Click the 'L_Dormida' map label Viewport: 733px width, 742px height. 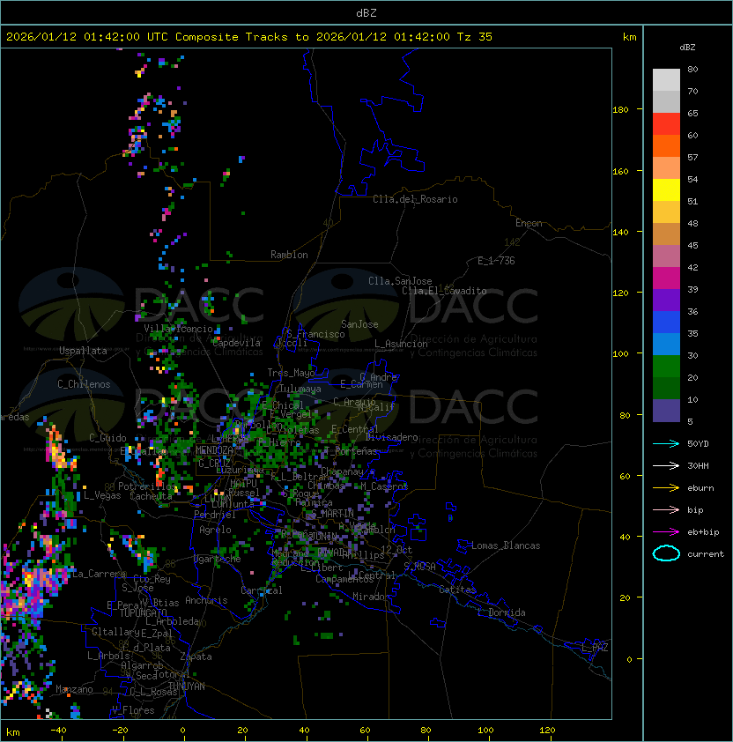[x=501, y=612]
